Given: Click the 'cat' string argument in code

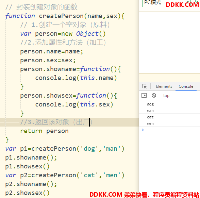Looking at the screenshot, I should 89,175.
